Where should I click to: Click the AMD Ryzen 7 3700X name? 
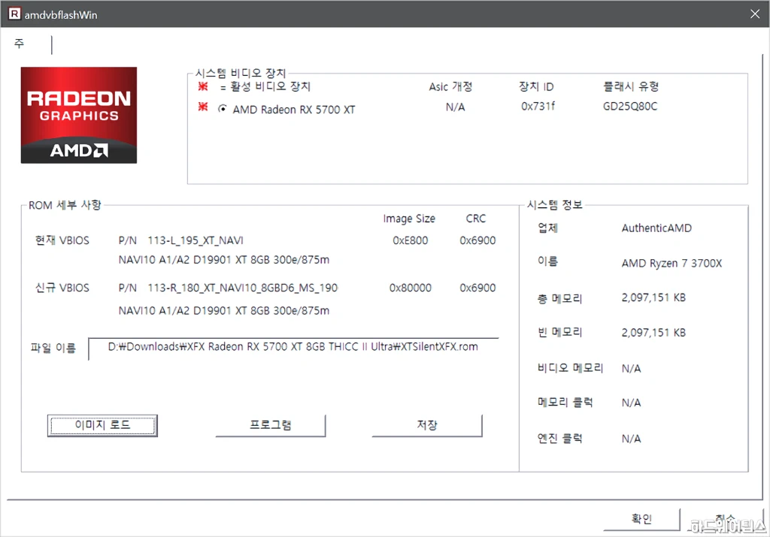tap(671, 264)
